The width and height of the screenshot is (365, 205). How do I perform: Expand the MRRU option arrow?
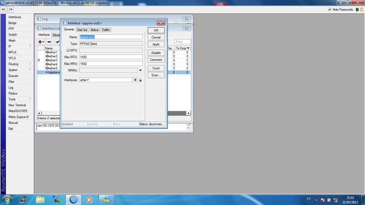(141, 70)
